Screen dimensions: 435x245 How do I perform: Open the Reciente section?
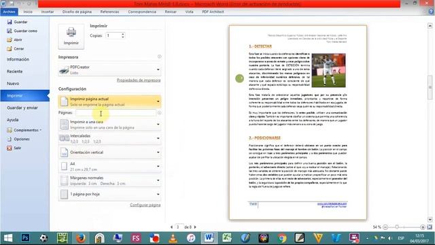coord(15,71)
